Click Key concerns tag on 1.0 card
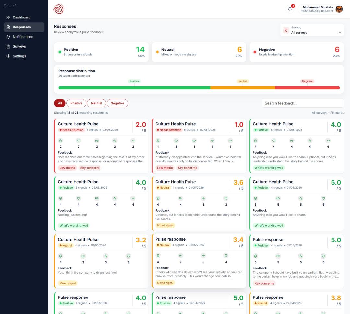The width and height of the screenshot is (350, 314). (188, 168)
